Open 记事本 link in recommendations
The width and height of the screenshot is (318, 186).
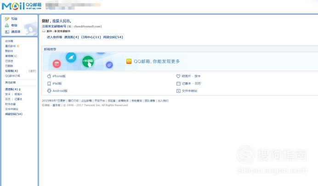186,84
